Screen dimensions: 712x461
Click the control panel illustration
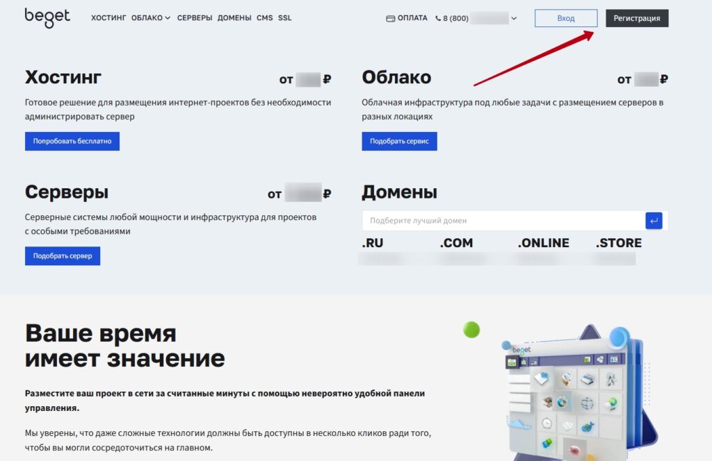click(579, 392)
